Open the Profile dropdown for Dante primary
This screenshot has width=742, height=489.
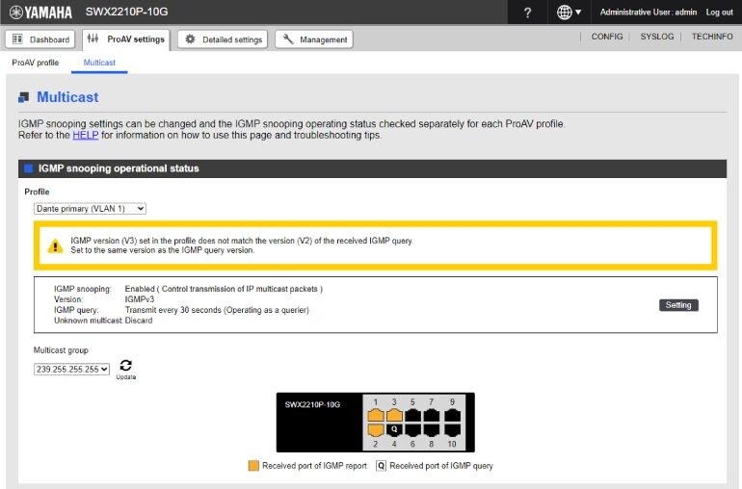pyautogui.click(x=90, y=208)
